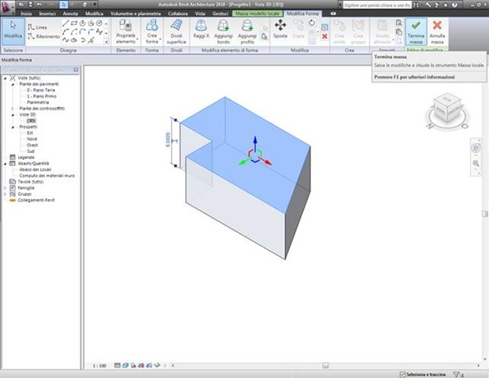This screenshot has width=489, height=378.
Task: Open Proprietà elemento
Action: click(126, 31)
